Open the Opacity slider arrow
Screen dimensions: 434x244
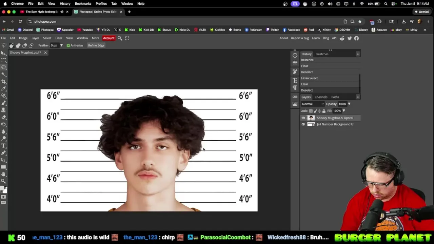click(349, 104)
